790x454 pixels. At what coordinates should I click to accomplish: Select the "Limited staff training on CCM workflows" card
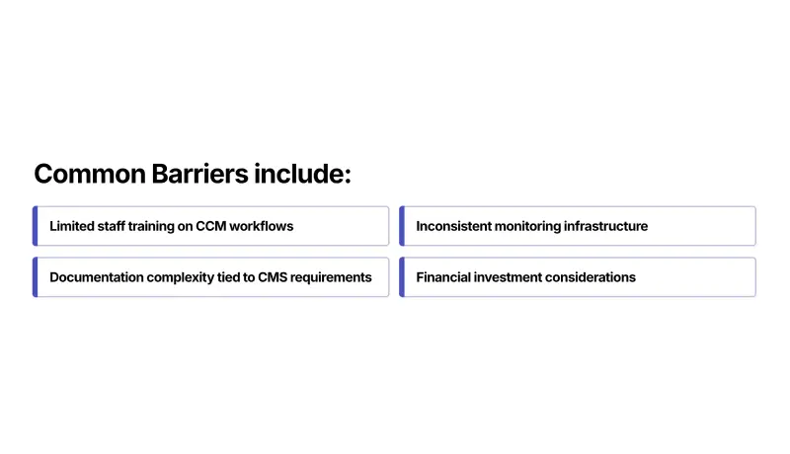point(211,226)
